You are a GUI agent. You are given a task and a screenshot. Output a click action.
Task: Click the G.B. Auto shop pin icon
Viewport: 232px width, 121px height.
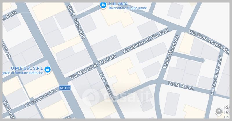[x=103, y=5]
